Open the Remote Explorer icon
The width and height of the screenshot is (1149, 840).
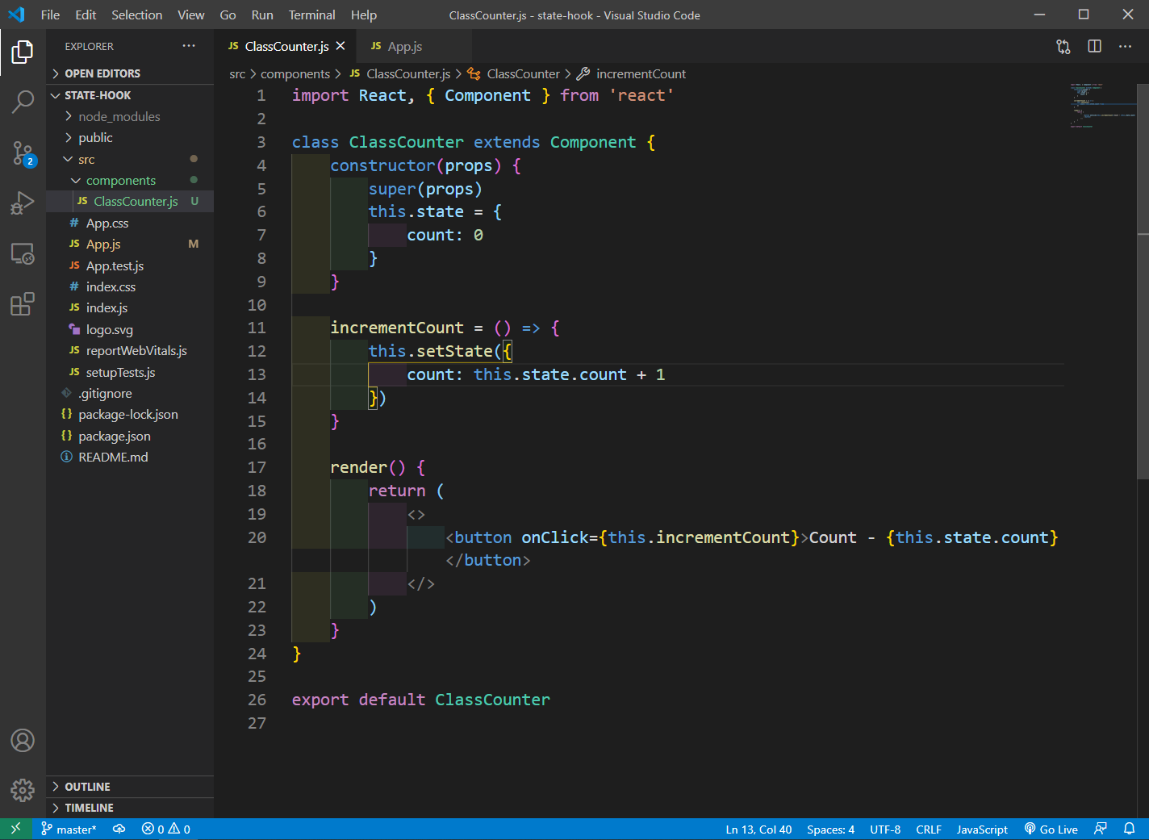pyautogui.click(x=23, y=253)
